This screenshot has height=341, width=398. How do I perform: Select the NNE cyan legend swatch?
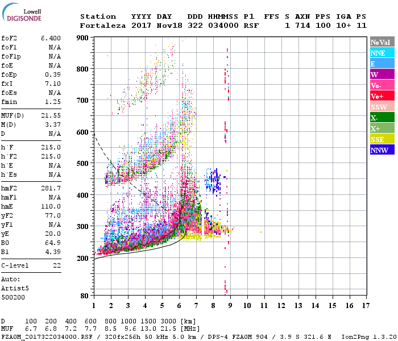(x=382, y=53)
